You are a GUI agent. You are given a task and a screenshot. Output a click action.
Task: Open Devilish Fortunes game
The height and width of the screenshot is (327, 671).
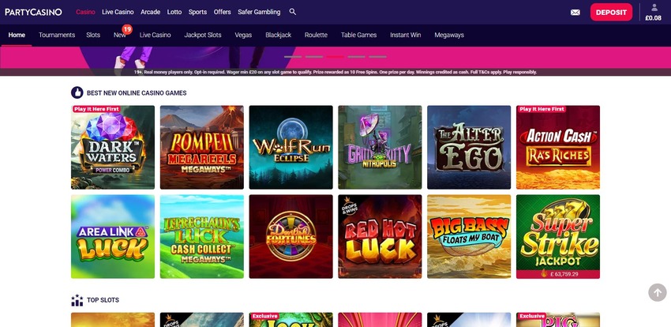[291, 237]
